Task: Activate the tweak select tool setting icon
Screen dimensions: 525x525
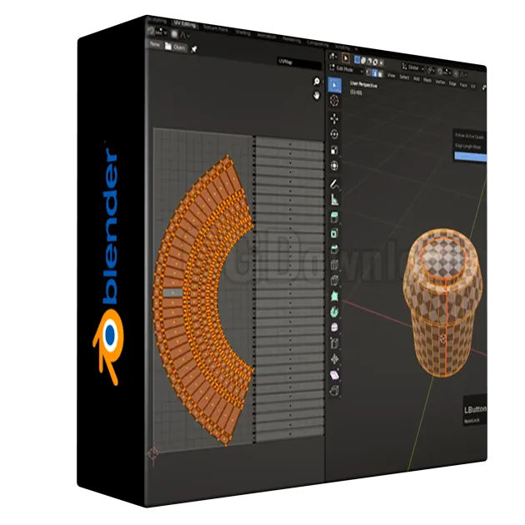Action: [346, 58]
